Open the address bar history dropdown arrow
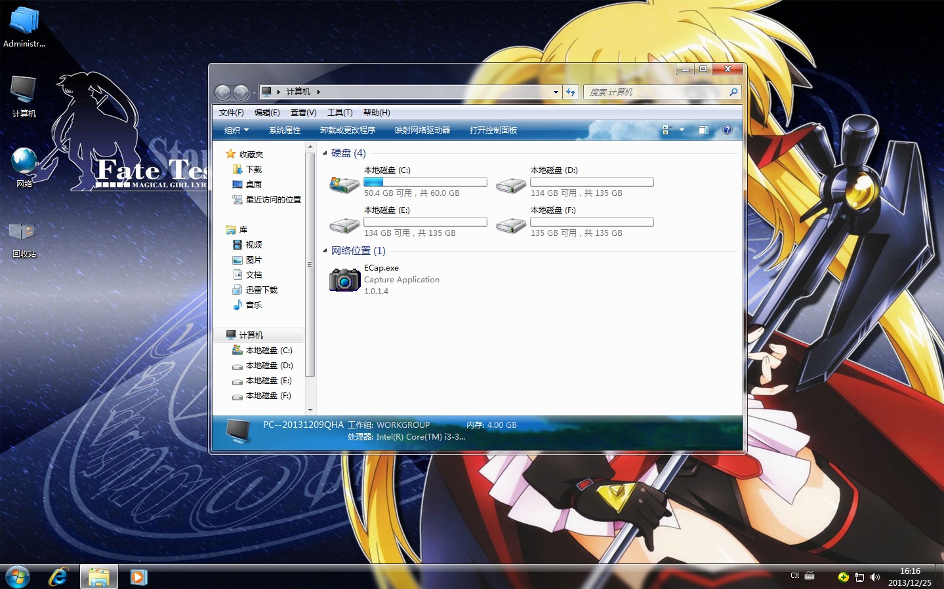The image size is (944, 589). tap(556, 92)
